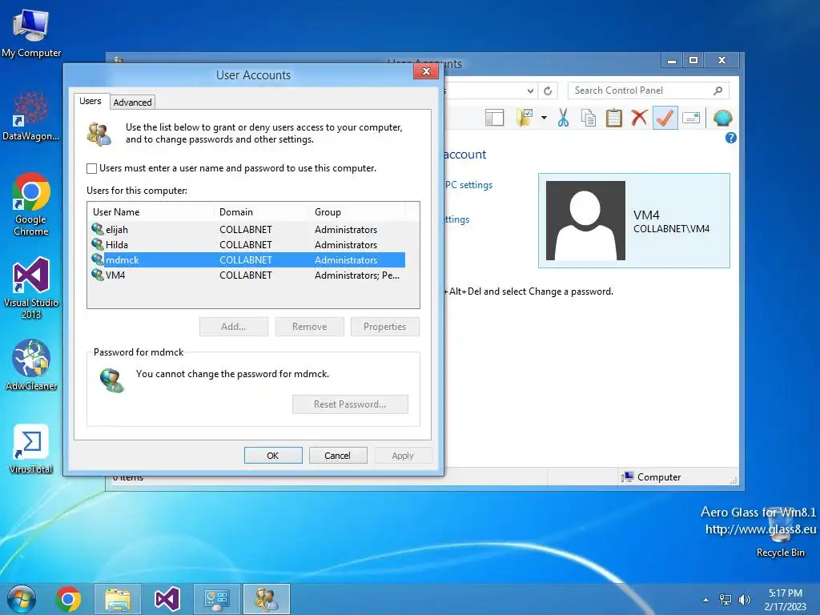
Task: Open Visual Studio 2013 desktop shortcut
Action: 31,287
